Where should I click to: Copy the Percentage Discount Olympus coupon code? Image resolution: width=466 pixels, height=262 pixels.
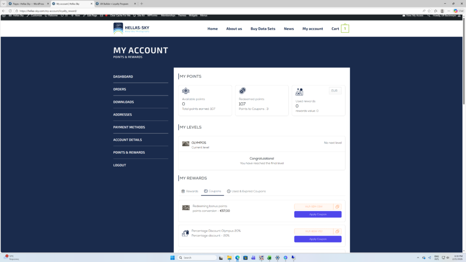tap(337, 231)
